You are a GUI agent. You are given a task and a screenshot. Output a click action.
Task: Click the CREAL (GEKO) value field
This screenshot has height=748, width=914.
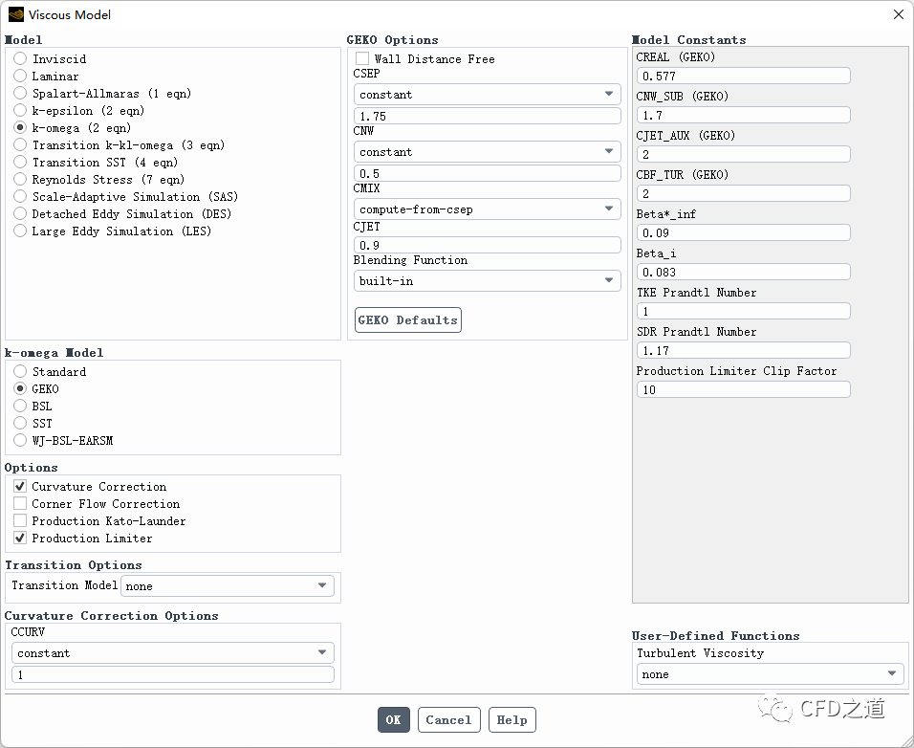743,76
